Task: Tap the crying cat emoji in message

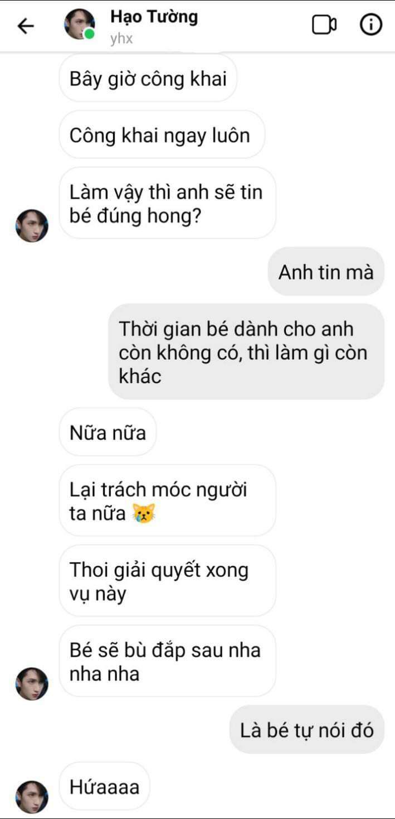Action: click(x=143, y=513)
